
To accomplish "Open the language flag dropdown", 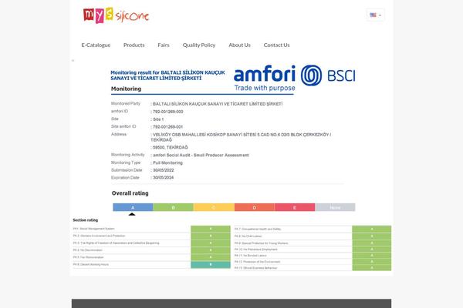I will pos(375,15).
